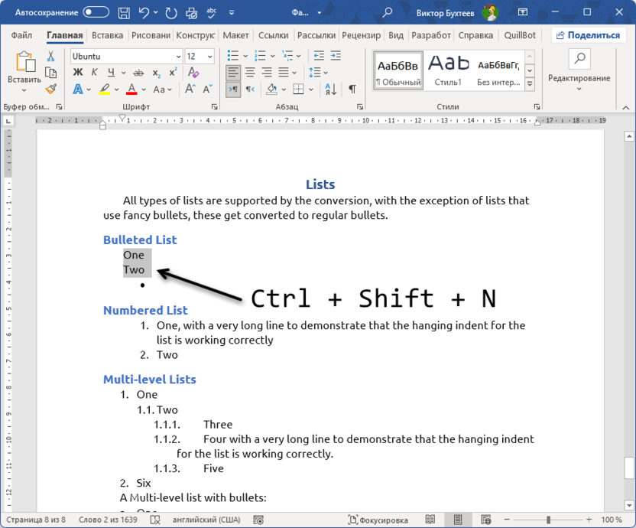Open the АЯ↓ sort icon
Viewport: 636px width, 528px height.
(x=329, y=90)
